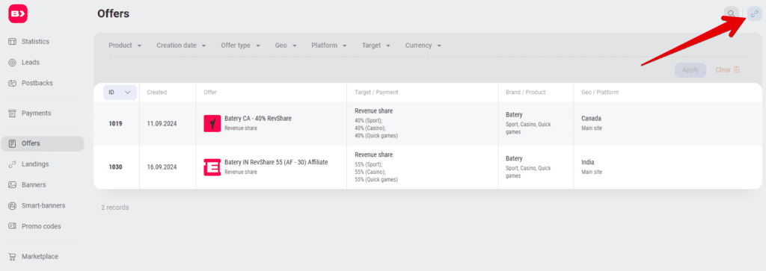Expand the Offer type filter dropdown

[x=240, y=46]
